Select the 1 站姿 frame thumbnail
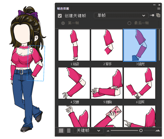 74,45
